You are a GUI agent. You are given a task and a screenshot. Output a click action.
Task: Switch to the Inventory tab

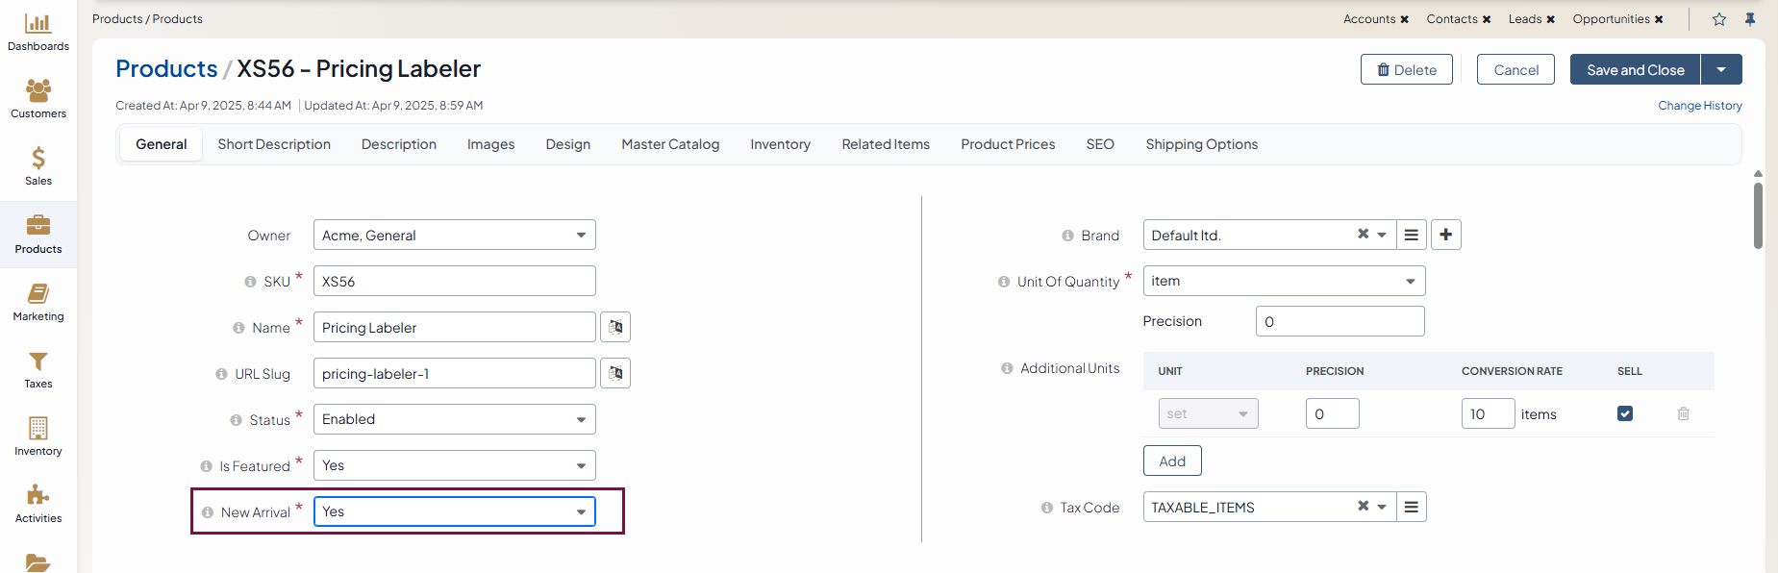[x=780, y=144]
